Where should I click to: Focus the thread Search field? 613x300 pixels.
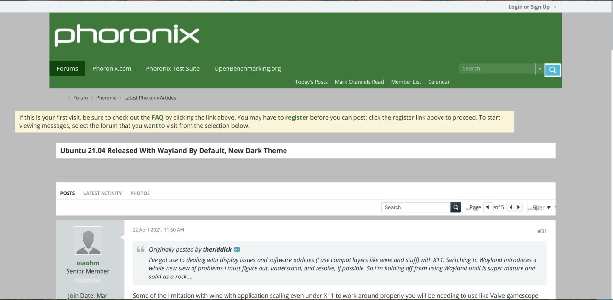[416, 207]
